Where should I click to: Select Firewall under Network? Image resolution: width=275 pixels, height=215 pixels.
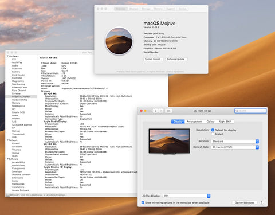16,143
